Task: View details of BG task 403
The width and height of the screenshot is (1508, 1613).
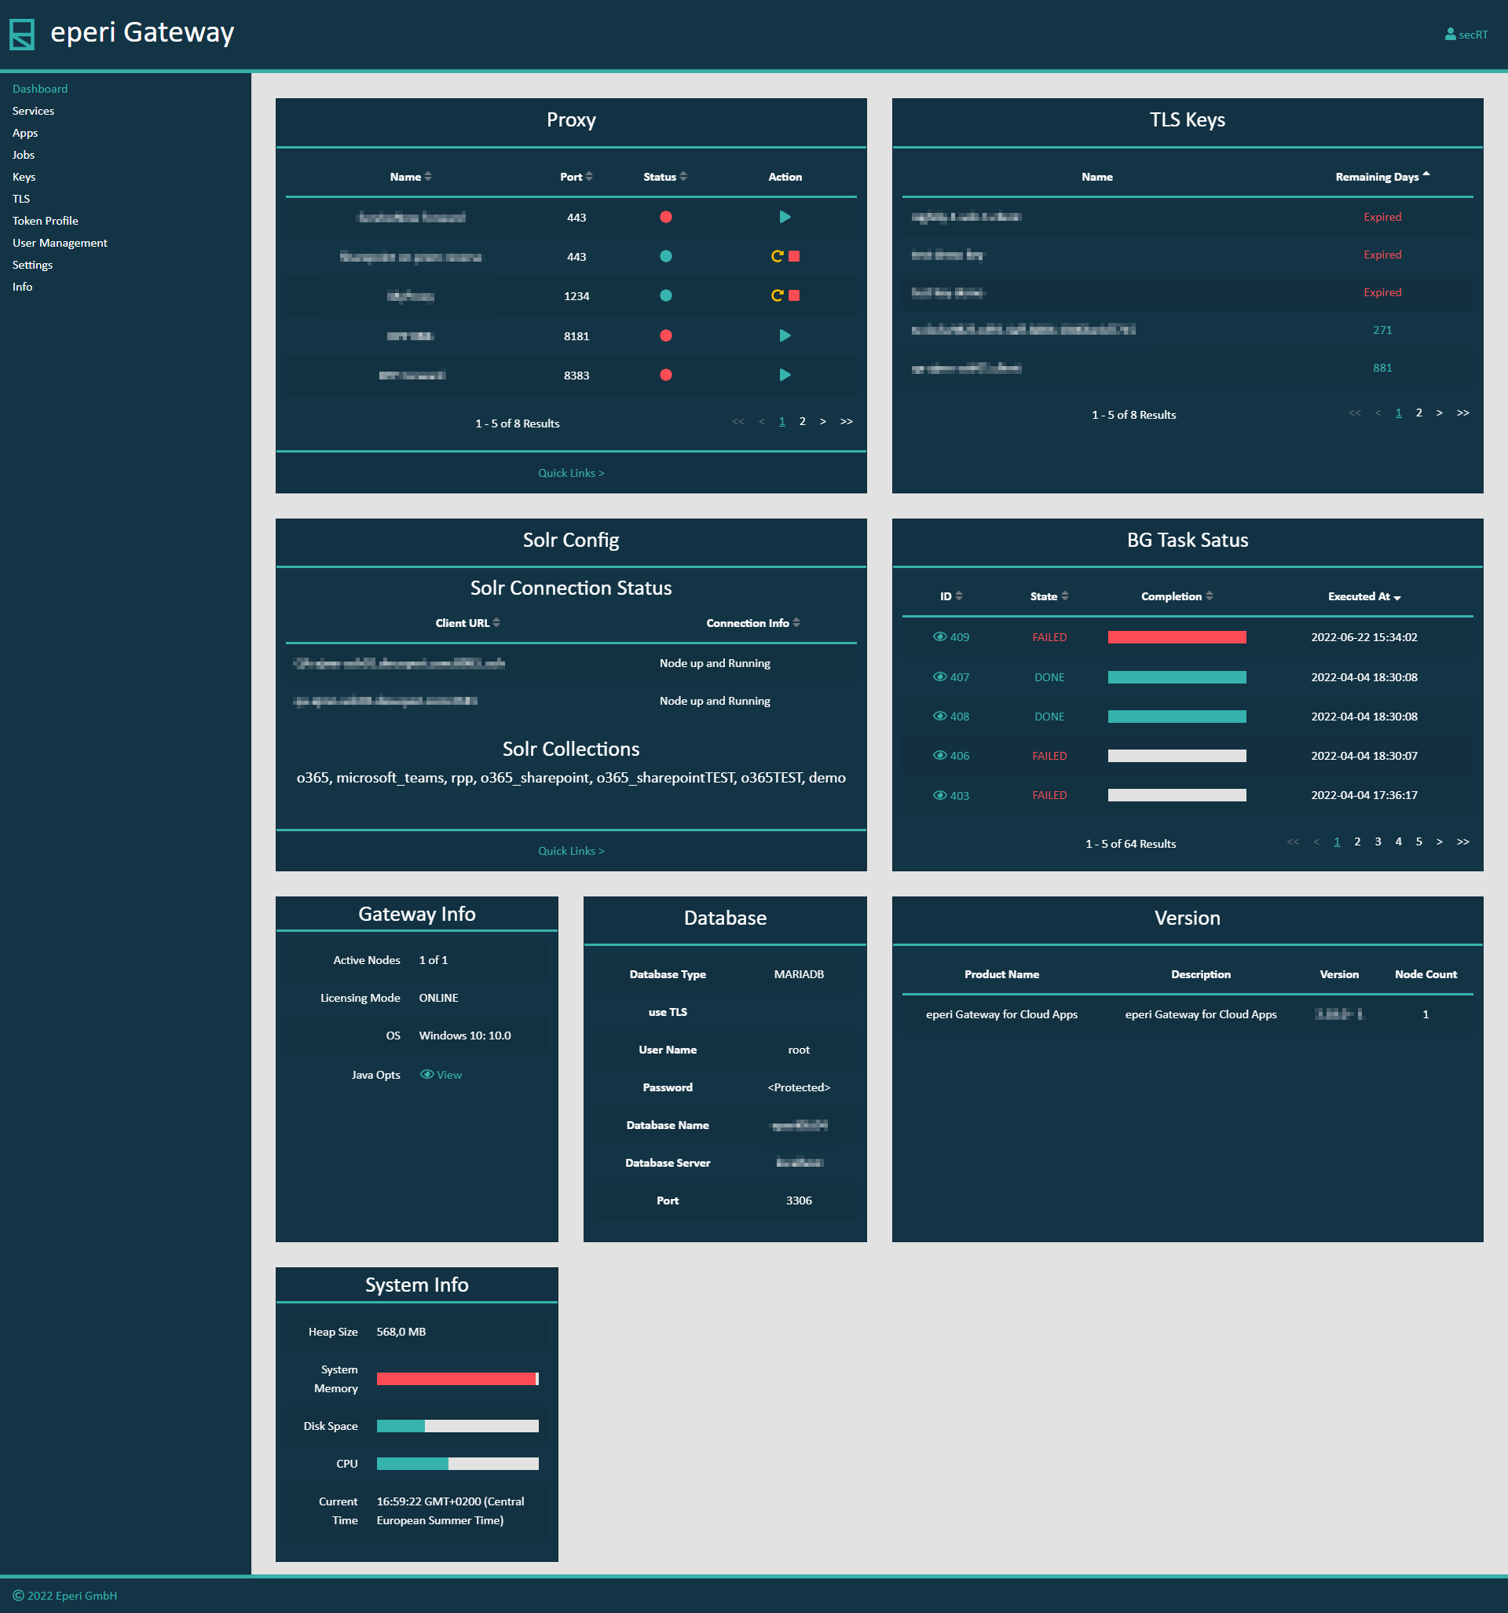Action: (950, 795)
